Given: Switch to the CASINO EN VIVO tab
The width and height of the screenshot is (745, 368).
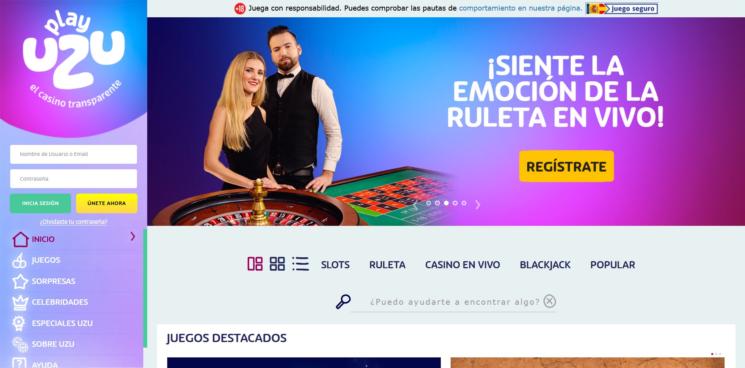Looking at the screenshot, I should point(462,265).
